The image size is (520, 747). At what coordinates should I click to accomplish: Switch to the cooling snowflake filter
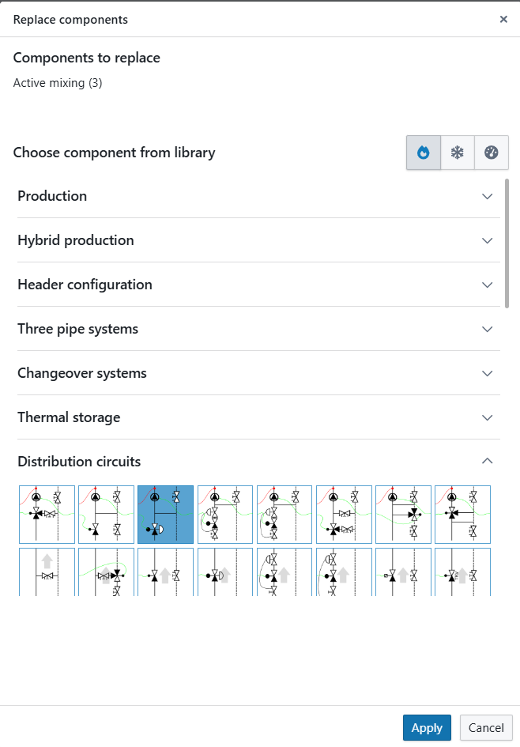click(458, 153)
